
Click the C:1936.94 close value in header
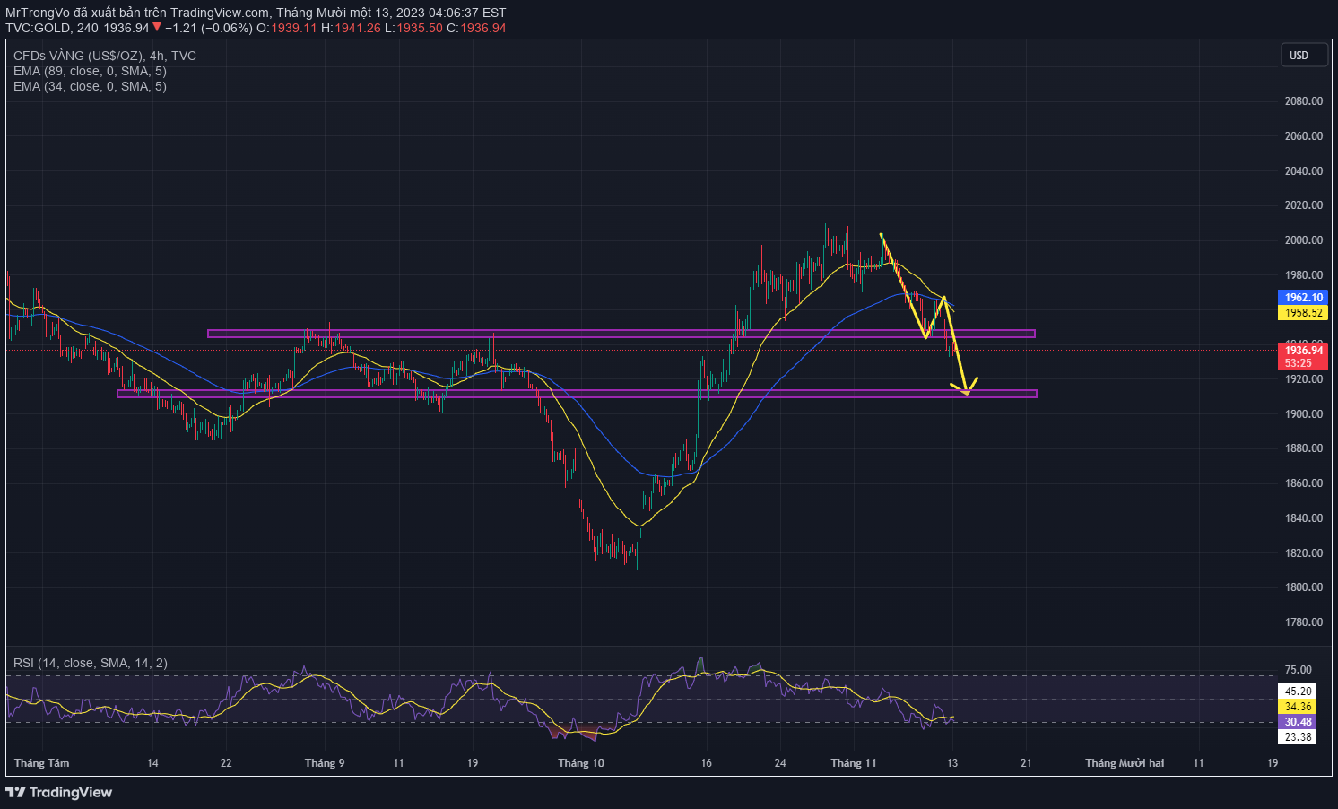[x=476, y=28]
